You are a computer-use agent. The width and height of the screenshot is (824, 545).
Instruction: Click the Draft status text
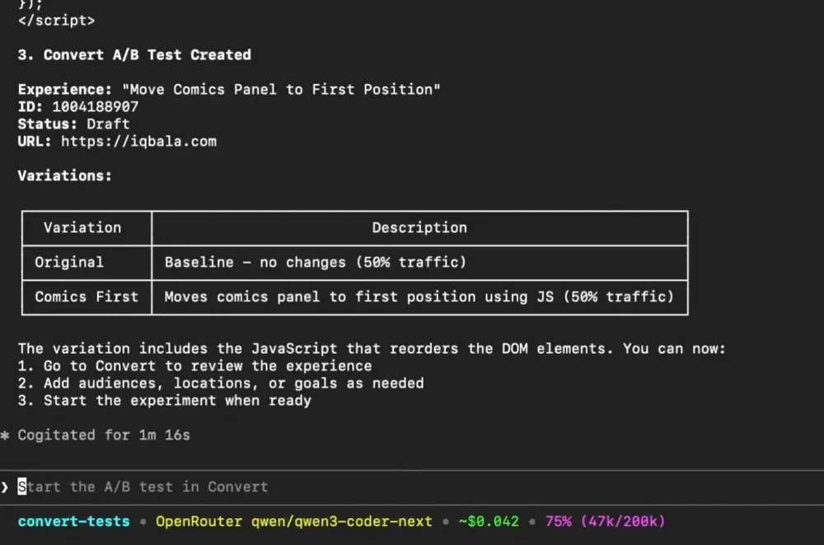point(108,123)
